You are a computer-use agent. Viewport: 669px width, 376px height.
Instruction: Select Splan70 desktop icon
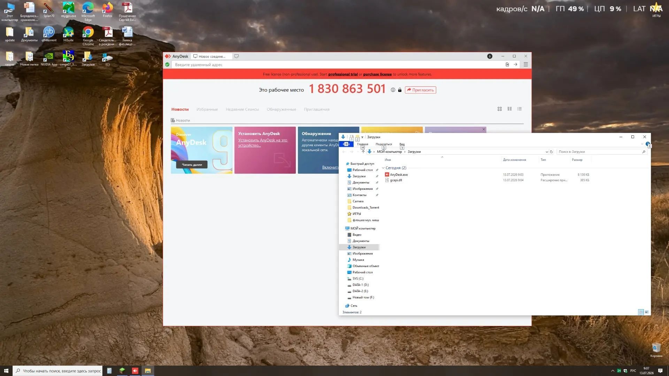[x=49, y=10]
